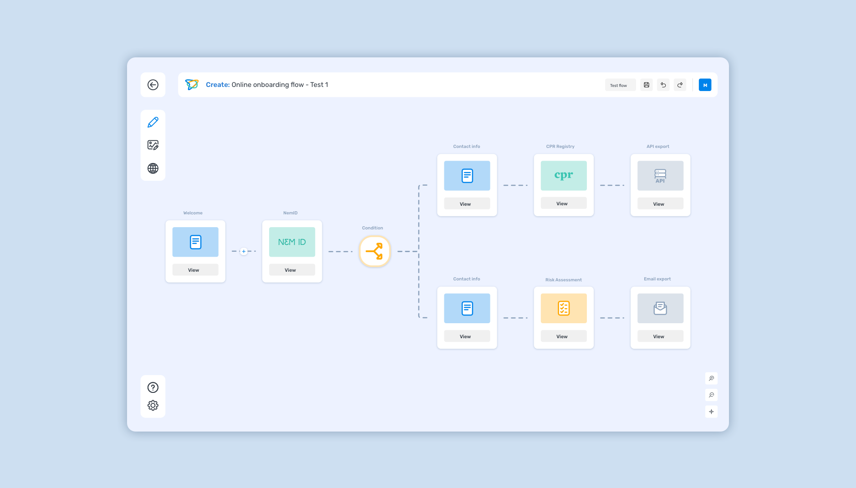Click the NEM ID step thumbnail
Screen dimensions: 856x488
coord(292,242)
